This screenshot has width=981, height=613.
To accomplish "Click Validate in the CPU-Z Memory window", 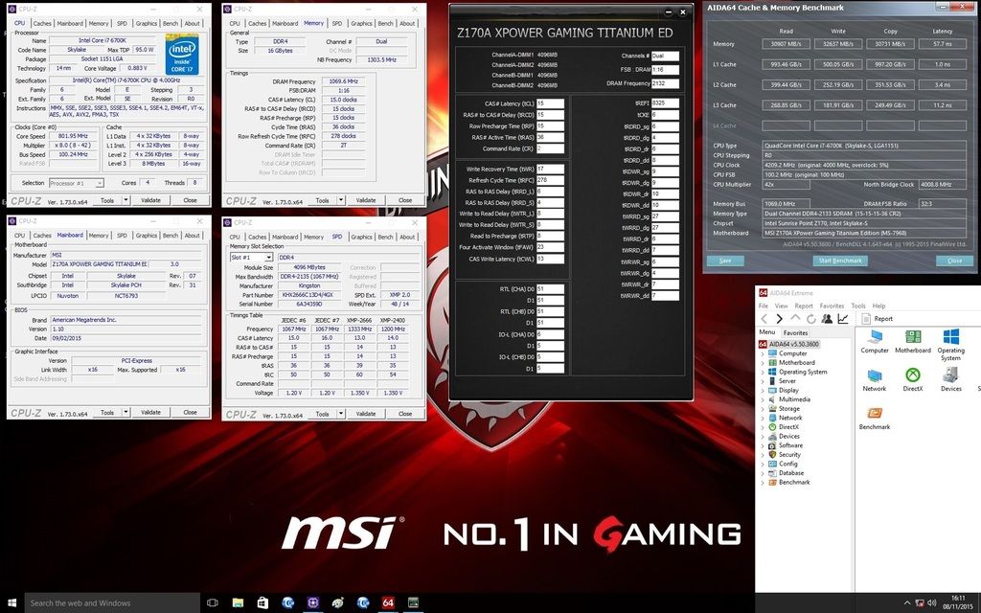I will point(366,200).
